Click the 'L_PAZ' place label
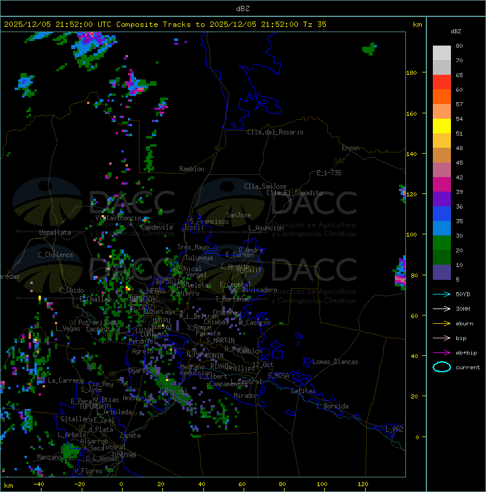The width and height of the screenshot is (486, 492). click(x=394, y=429)
